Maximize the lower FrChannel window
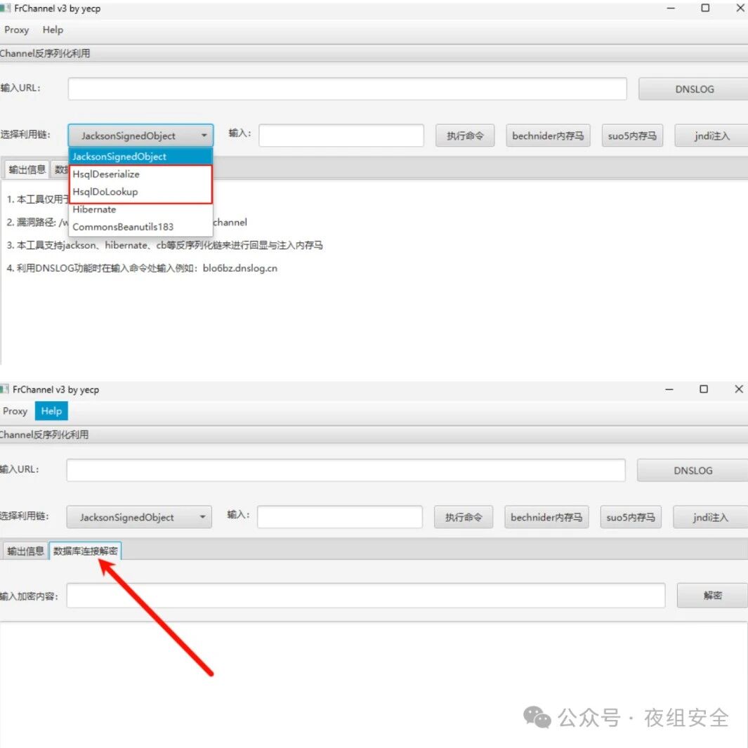This screenshot has width=748, height=748. click(704, 389)
